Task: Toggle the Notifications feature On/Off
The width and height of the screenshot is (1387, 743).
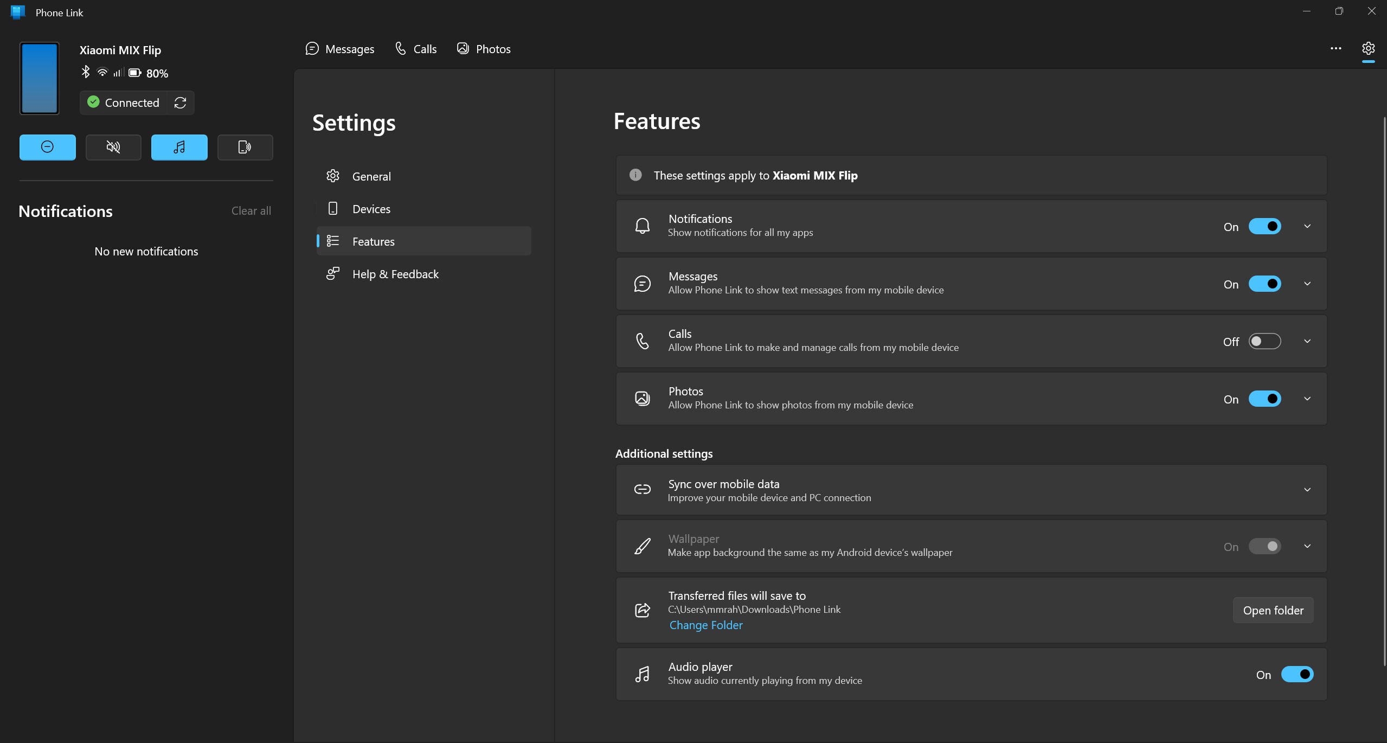Action: pos(1264,226)
